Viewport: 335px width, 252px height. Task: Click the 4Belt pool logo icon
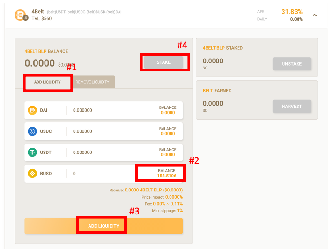click(21, 15)
